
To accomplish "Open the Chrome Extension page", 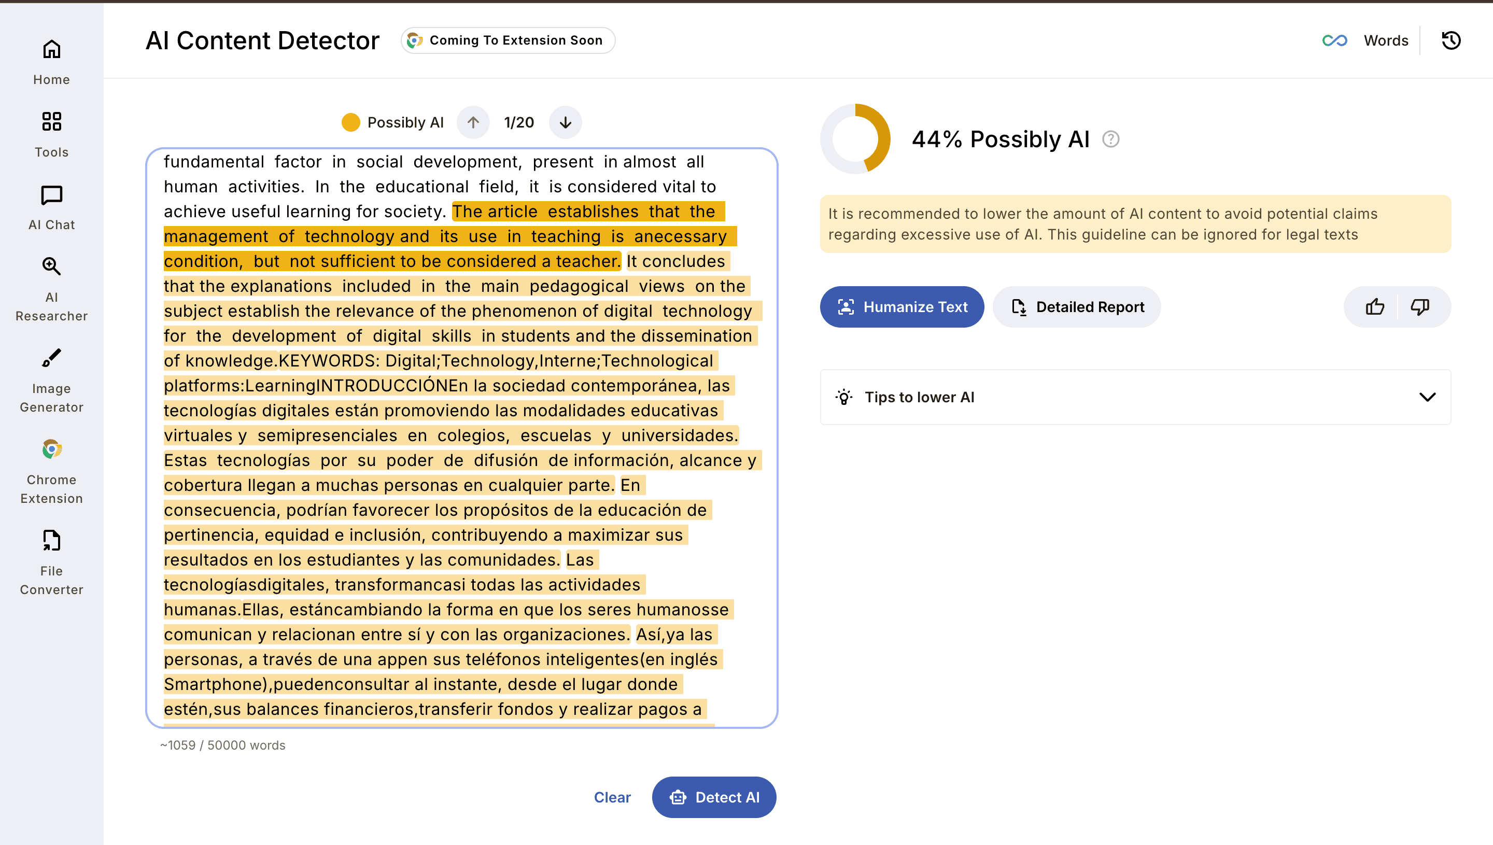I will point(52,472).
